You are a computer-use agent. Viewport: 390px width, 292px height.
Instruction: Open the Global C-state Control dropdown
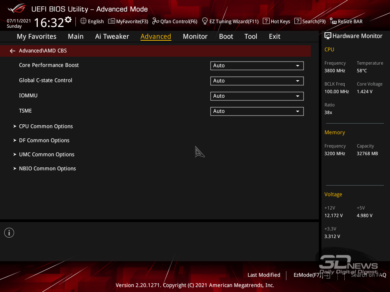coord(257,81)
